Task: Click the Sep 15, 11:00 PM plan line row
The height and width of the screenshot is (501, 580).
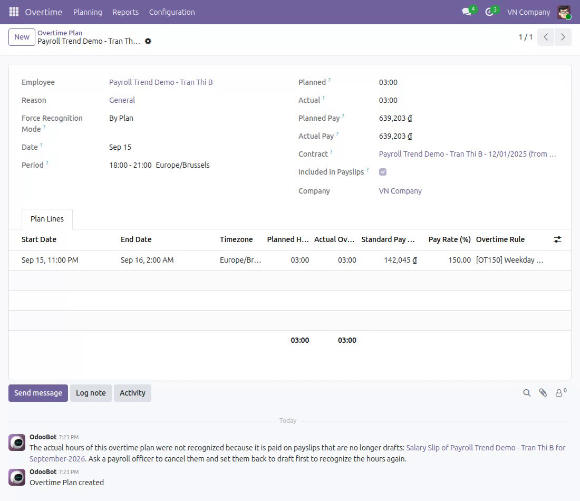Action: tap(289, 260)
